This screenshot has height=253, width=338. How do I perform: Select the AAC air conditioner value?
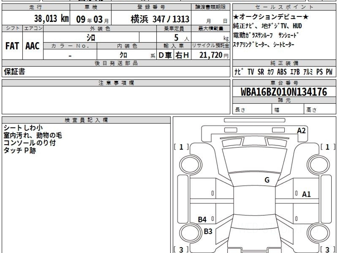(33, 46)
